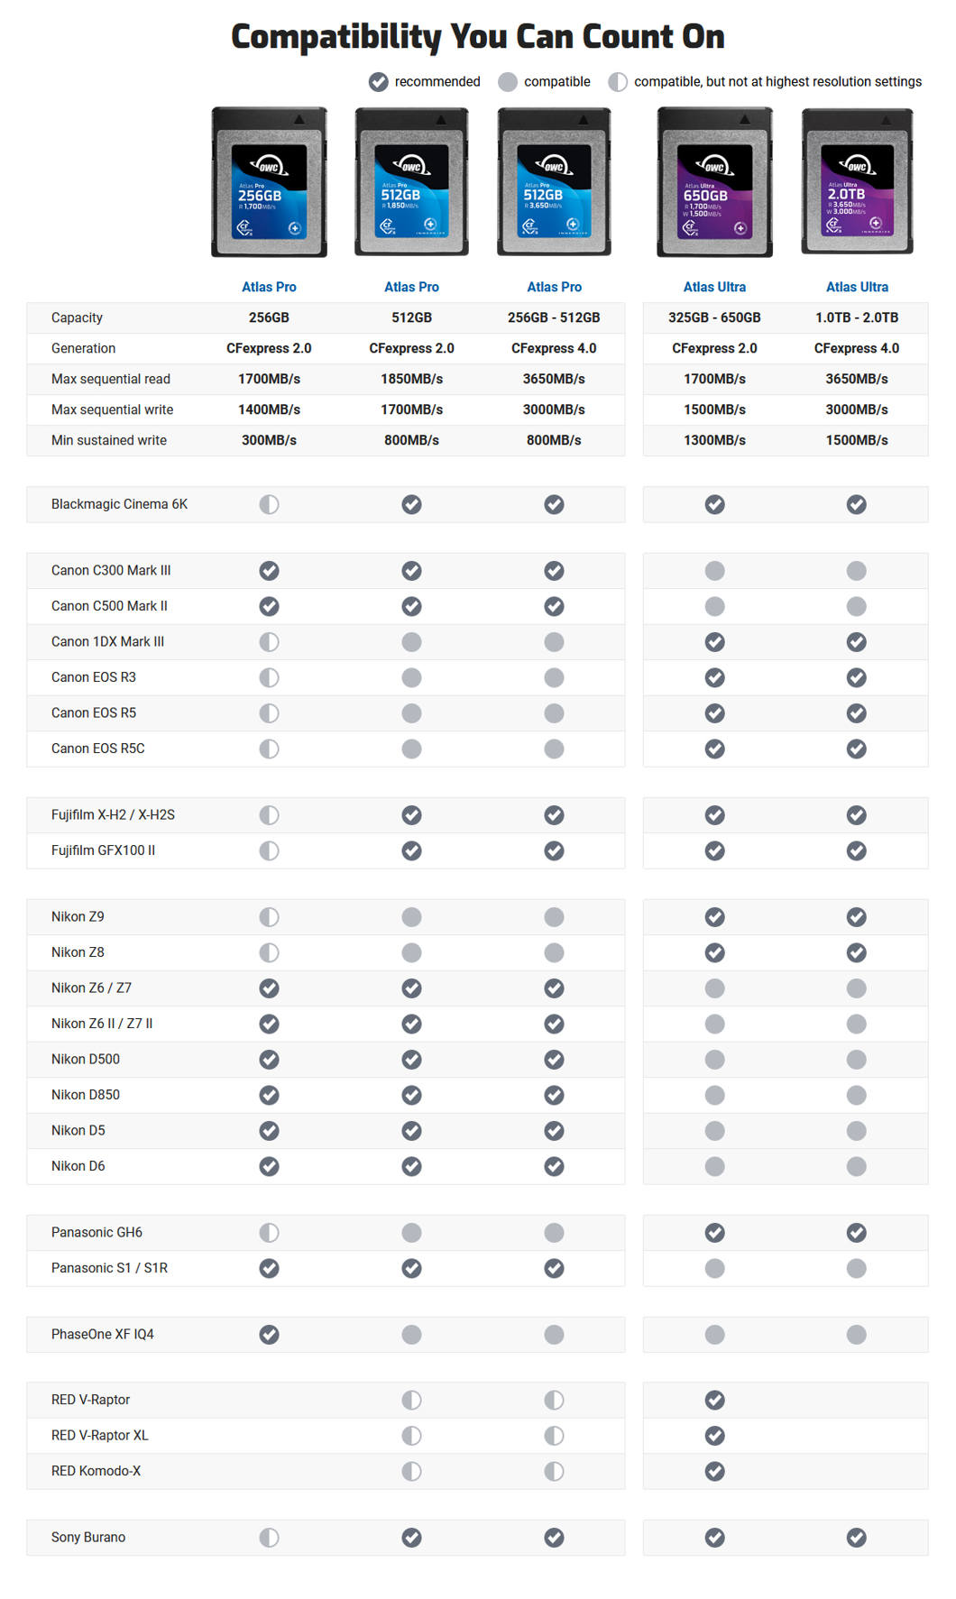Open the Atlas Ultra 1.0TB - 2.0TB link
Screen dimensions: 956x1599
pos(857,287)
